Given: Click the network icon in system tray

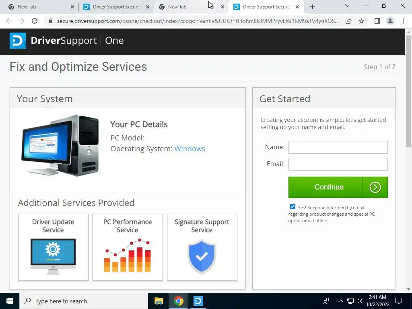Looking at the screenshot, I should coord(350,301).
